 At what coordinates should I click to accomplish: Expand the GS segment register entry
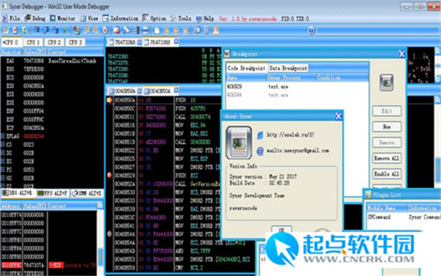point(3,178)
